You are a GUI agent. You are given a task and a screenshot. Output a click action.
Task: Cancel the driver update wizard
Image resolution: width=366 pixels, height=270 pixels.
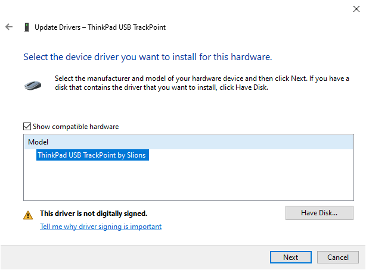[338, 257]
